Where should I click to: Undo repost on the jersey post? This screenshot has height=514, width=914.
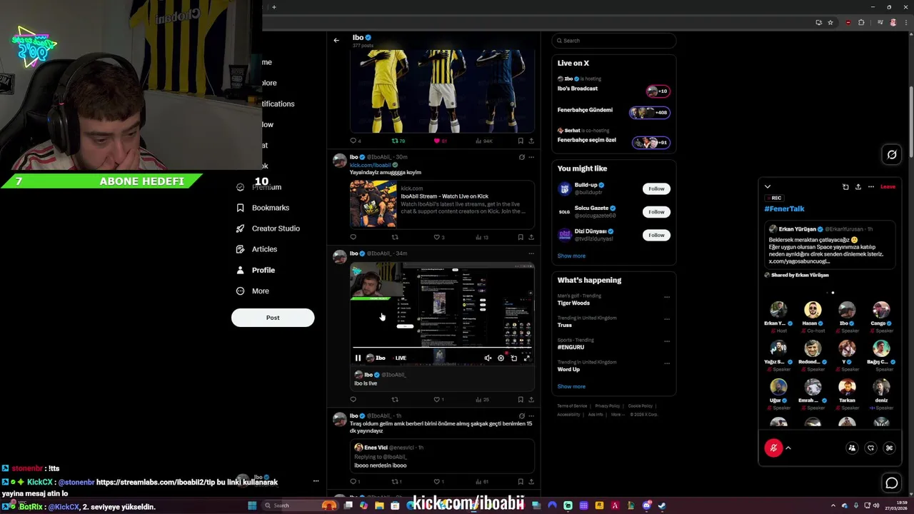click(395, 141)
